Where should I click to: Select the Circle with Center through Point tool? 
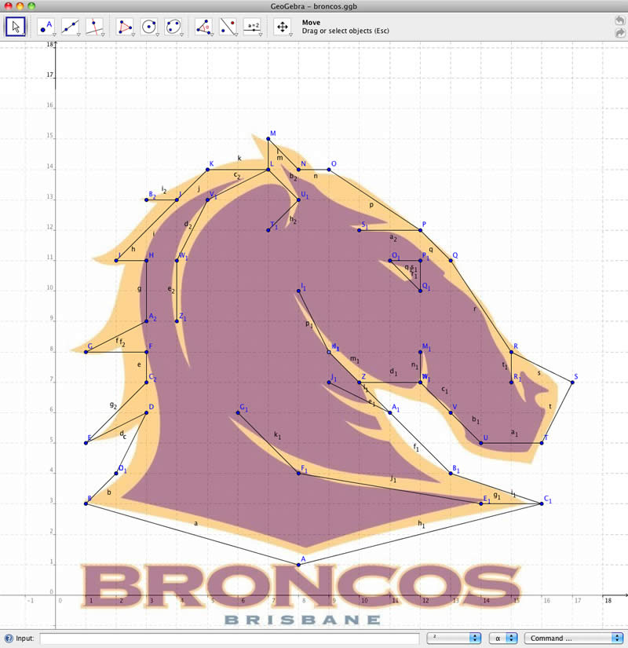(148, 27)
